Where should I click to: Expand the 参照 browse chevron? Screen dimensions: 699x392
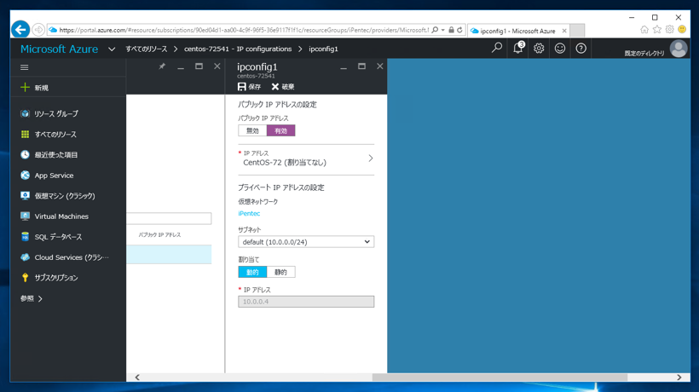coord(40,298)
